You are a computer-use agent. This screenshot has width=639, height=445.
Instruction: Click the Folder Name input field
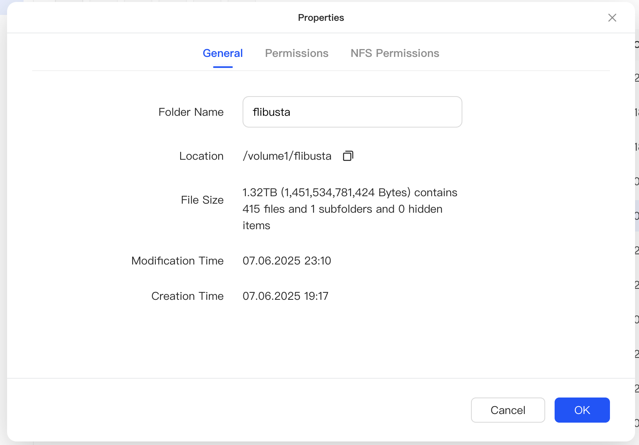(x=352, y=112)
